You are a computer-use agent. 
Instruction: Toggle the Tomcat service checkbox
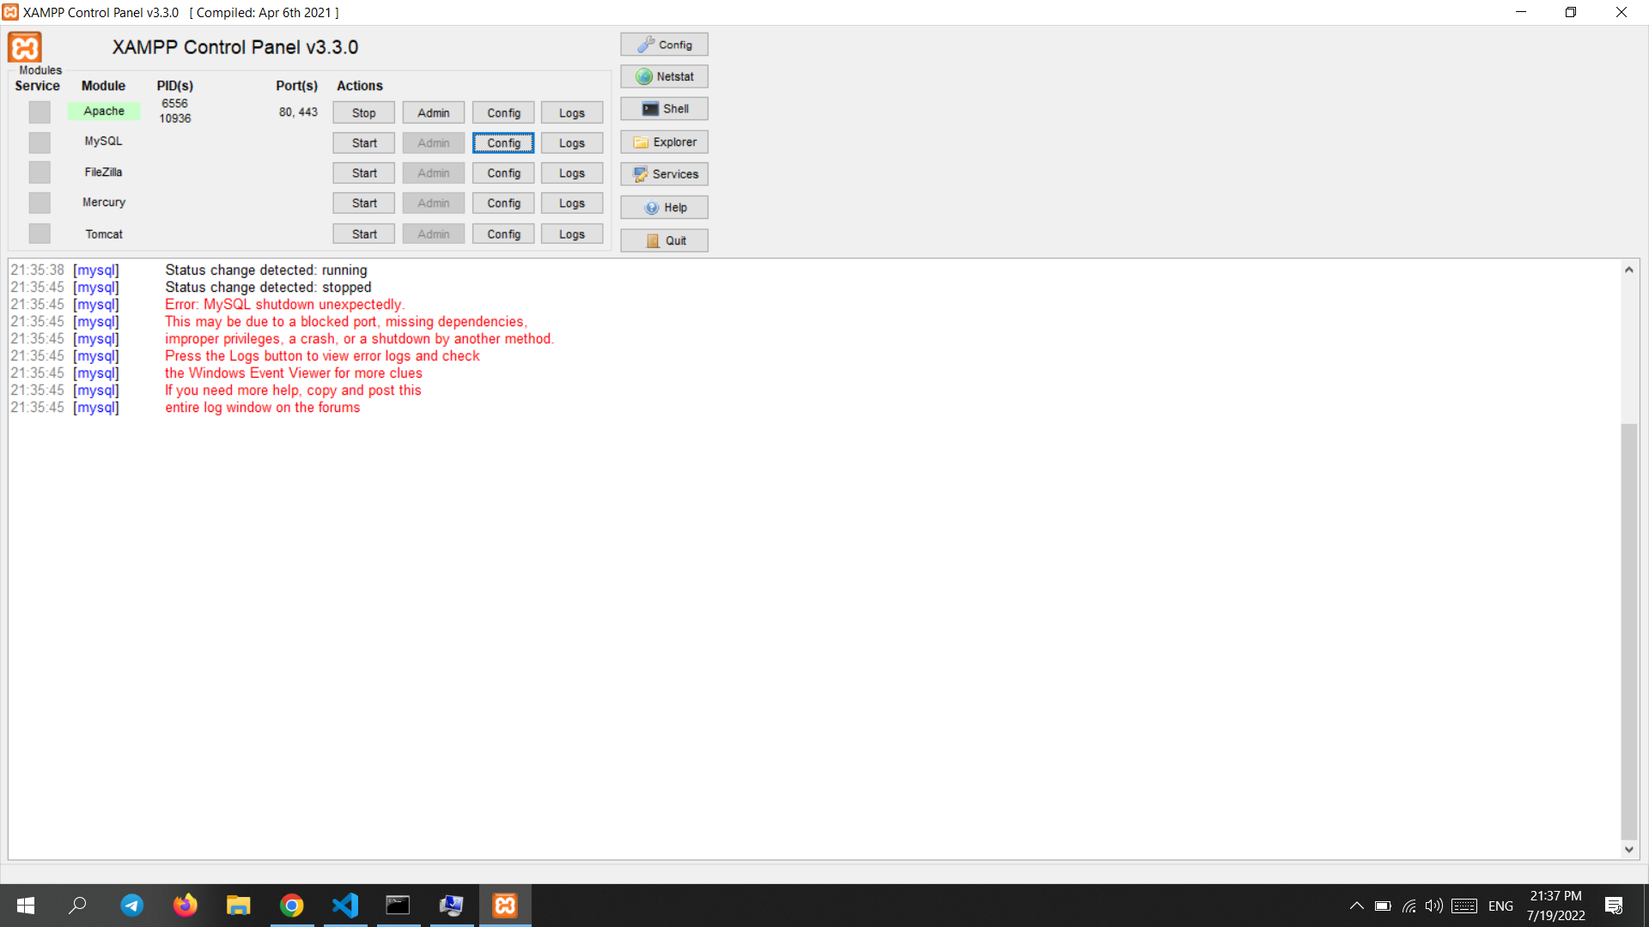40,233
